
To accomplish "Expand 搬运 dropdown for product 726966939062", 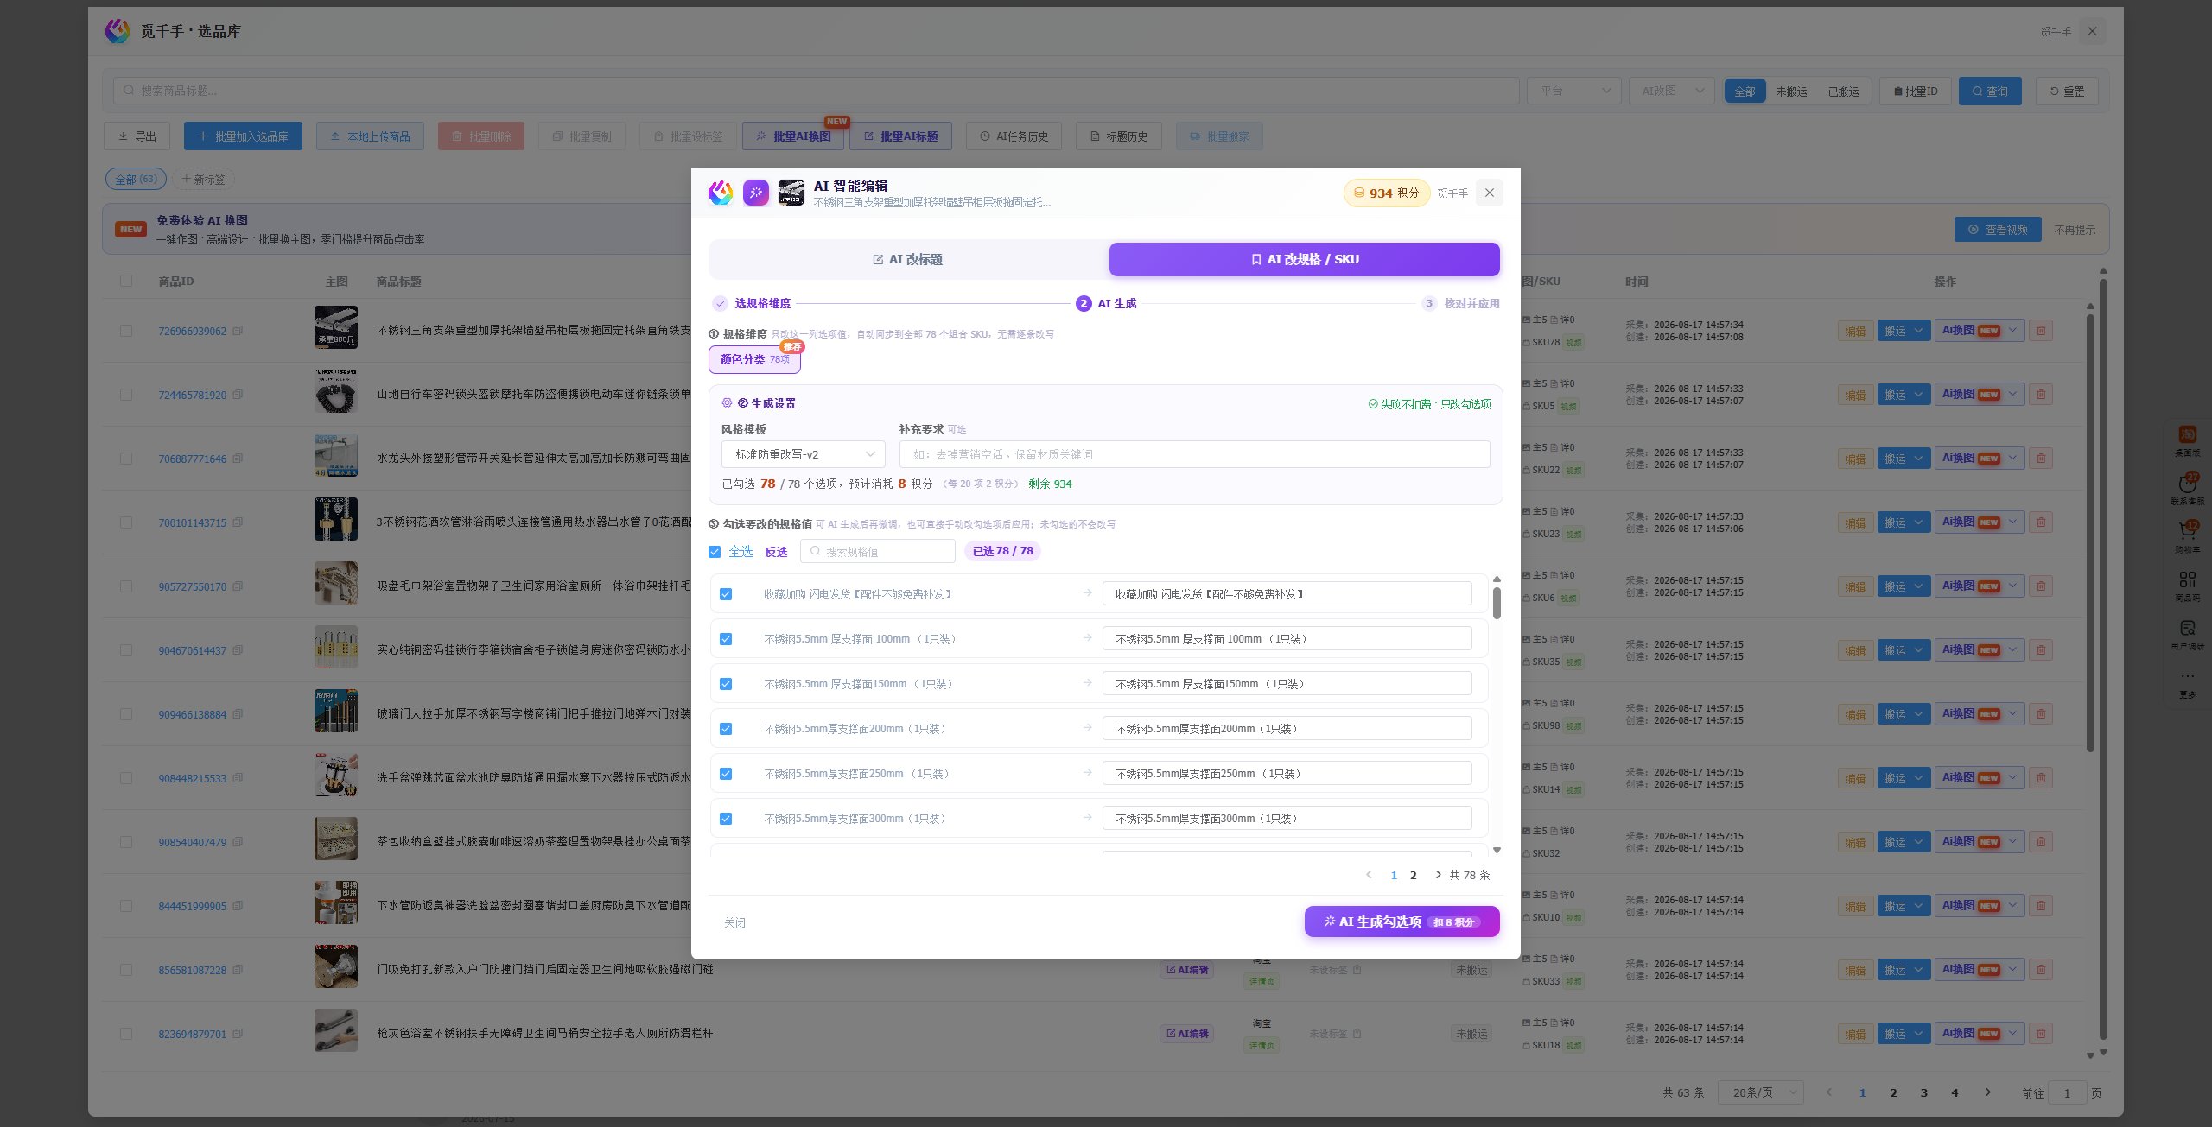I will [x=1918, y=330].
